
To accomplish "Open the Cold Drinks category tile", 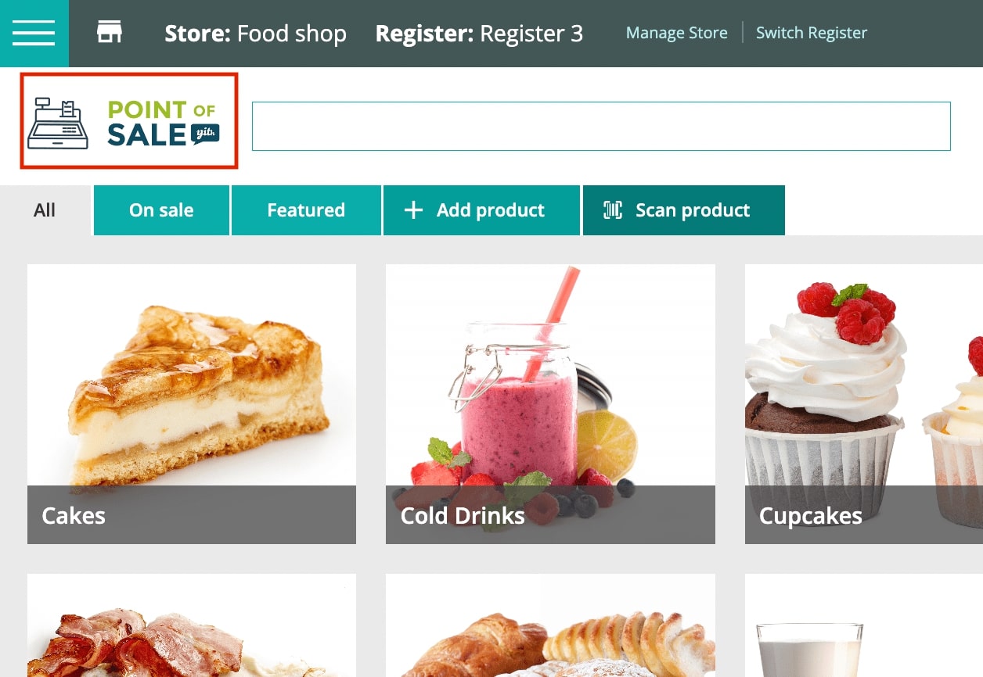I will tap(550, 404).
